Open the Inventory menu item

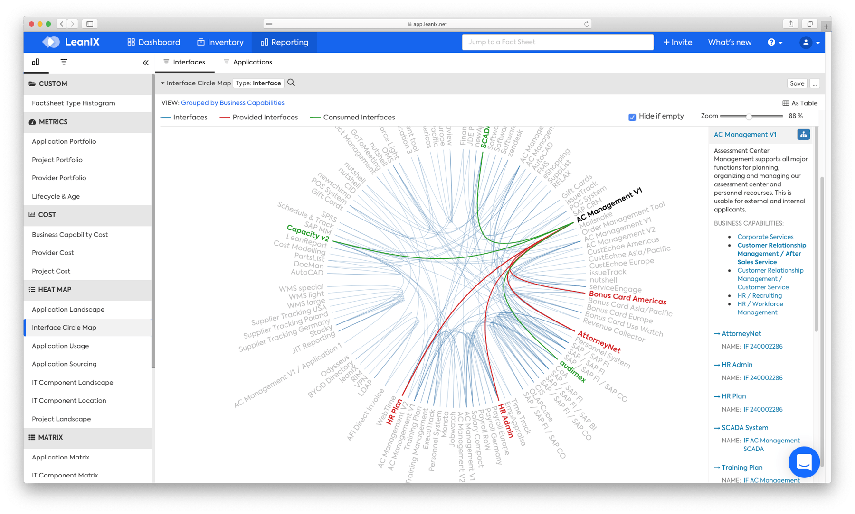pos(220,42)
